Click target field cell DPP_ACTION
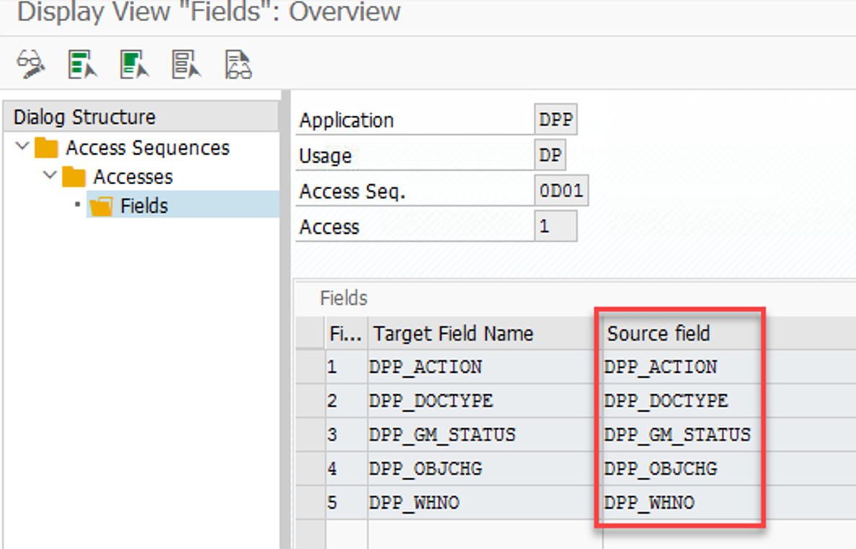Screen dimensions: 856x549 (x=486, y=367)
